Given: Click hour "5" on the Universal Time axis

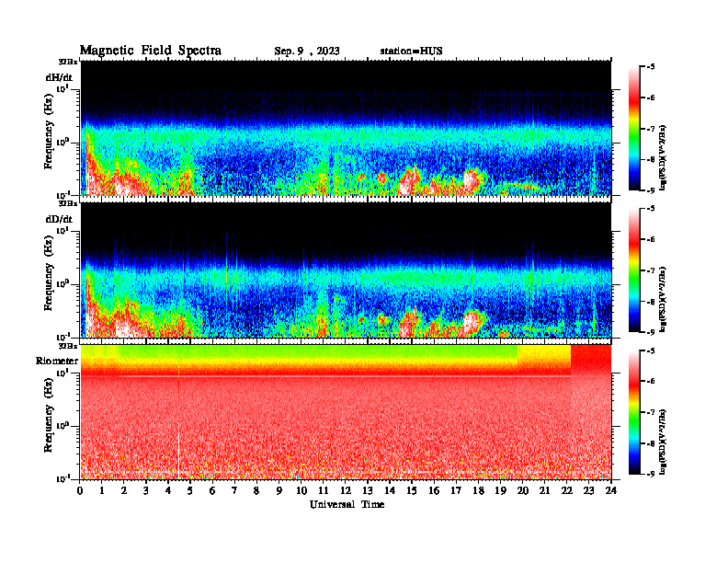Looking at the screenshot, I should tap(190, 491).
